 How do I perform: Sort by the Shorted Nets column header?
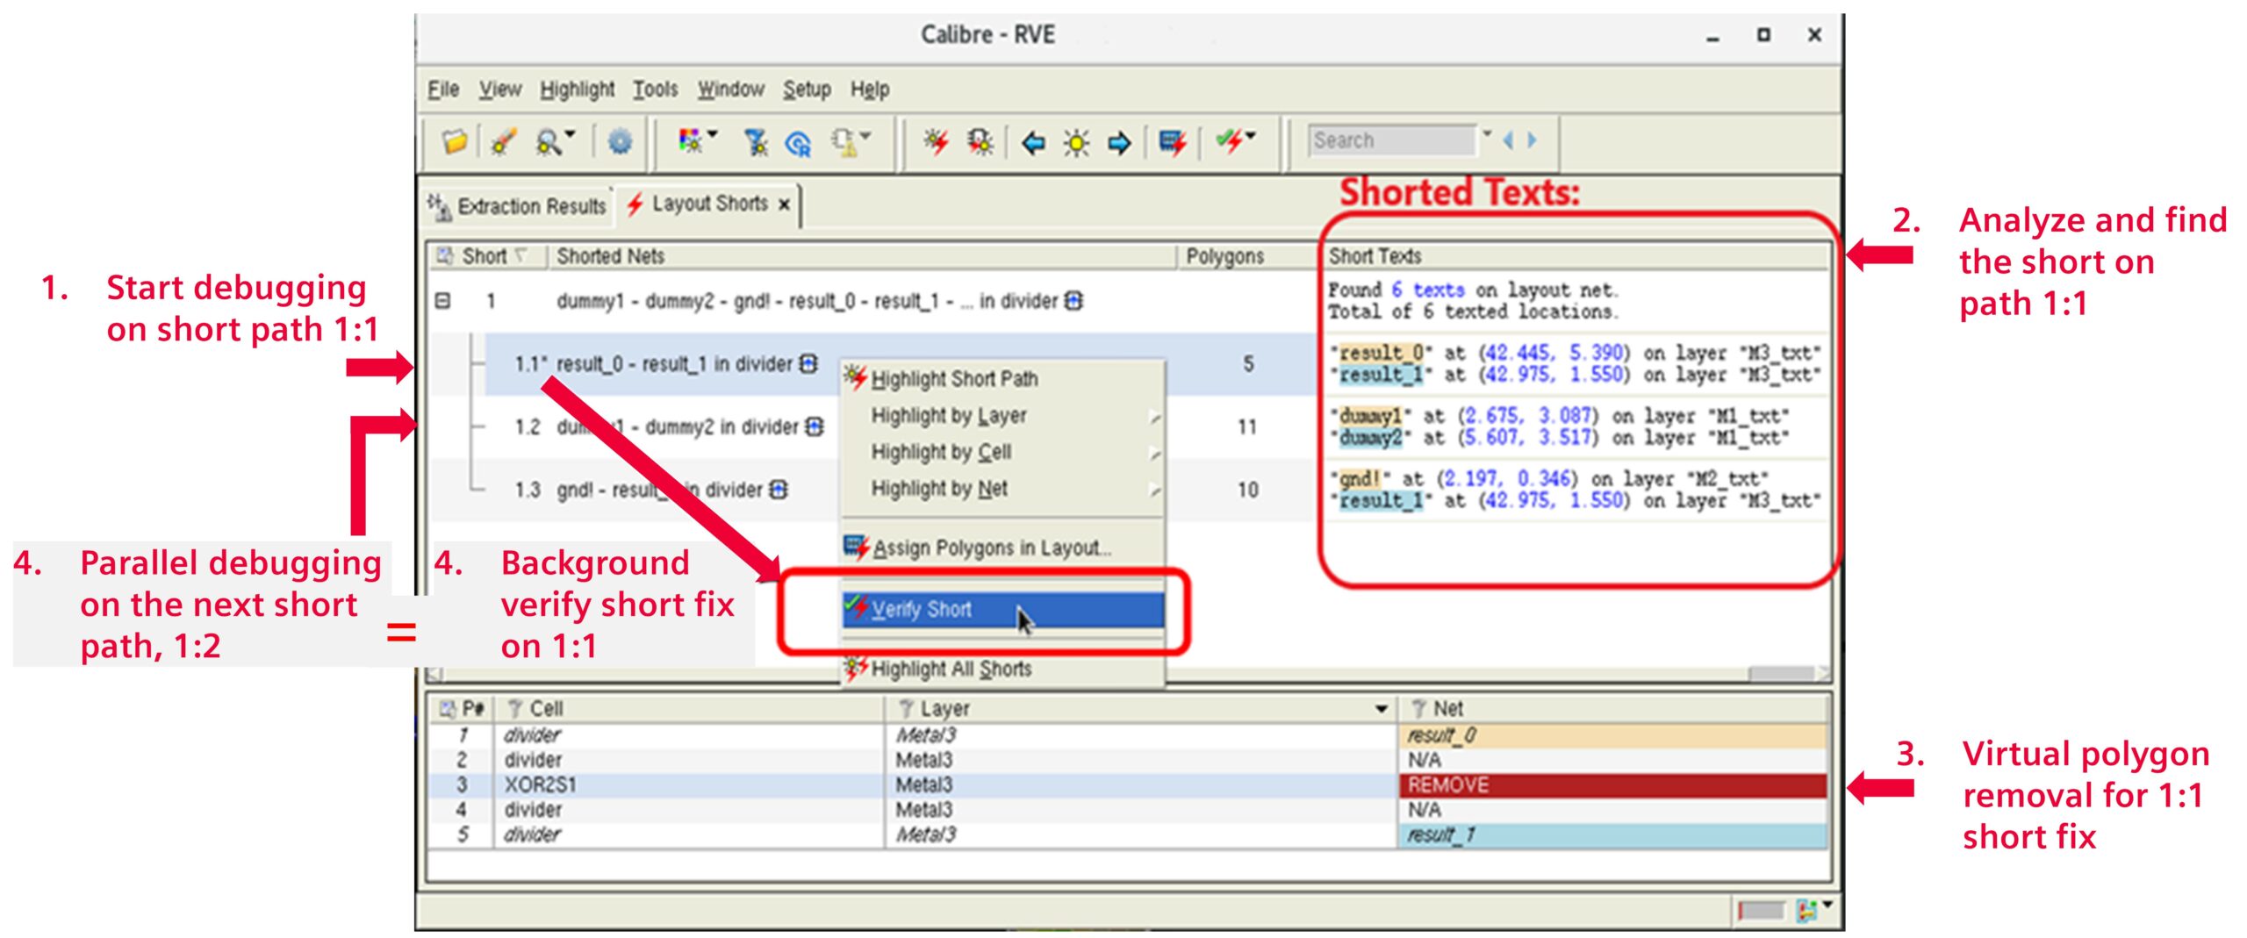click(863, 256)
